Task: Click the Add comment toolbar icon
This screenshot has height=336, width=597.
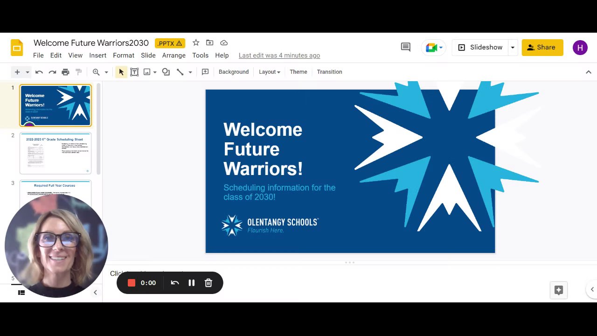Action: (x=205, y=72)
